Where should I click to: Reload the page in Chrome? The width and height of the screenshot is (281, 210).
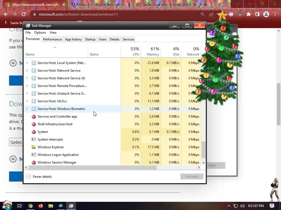point(24,14)
